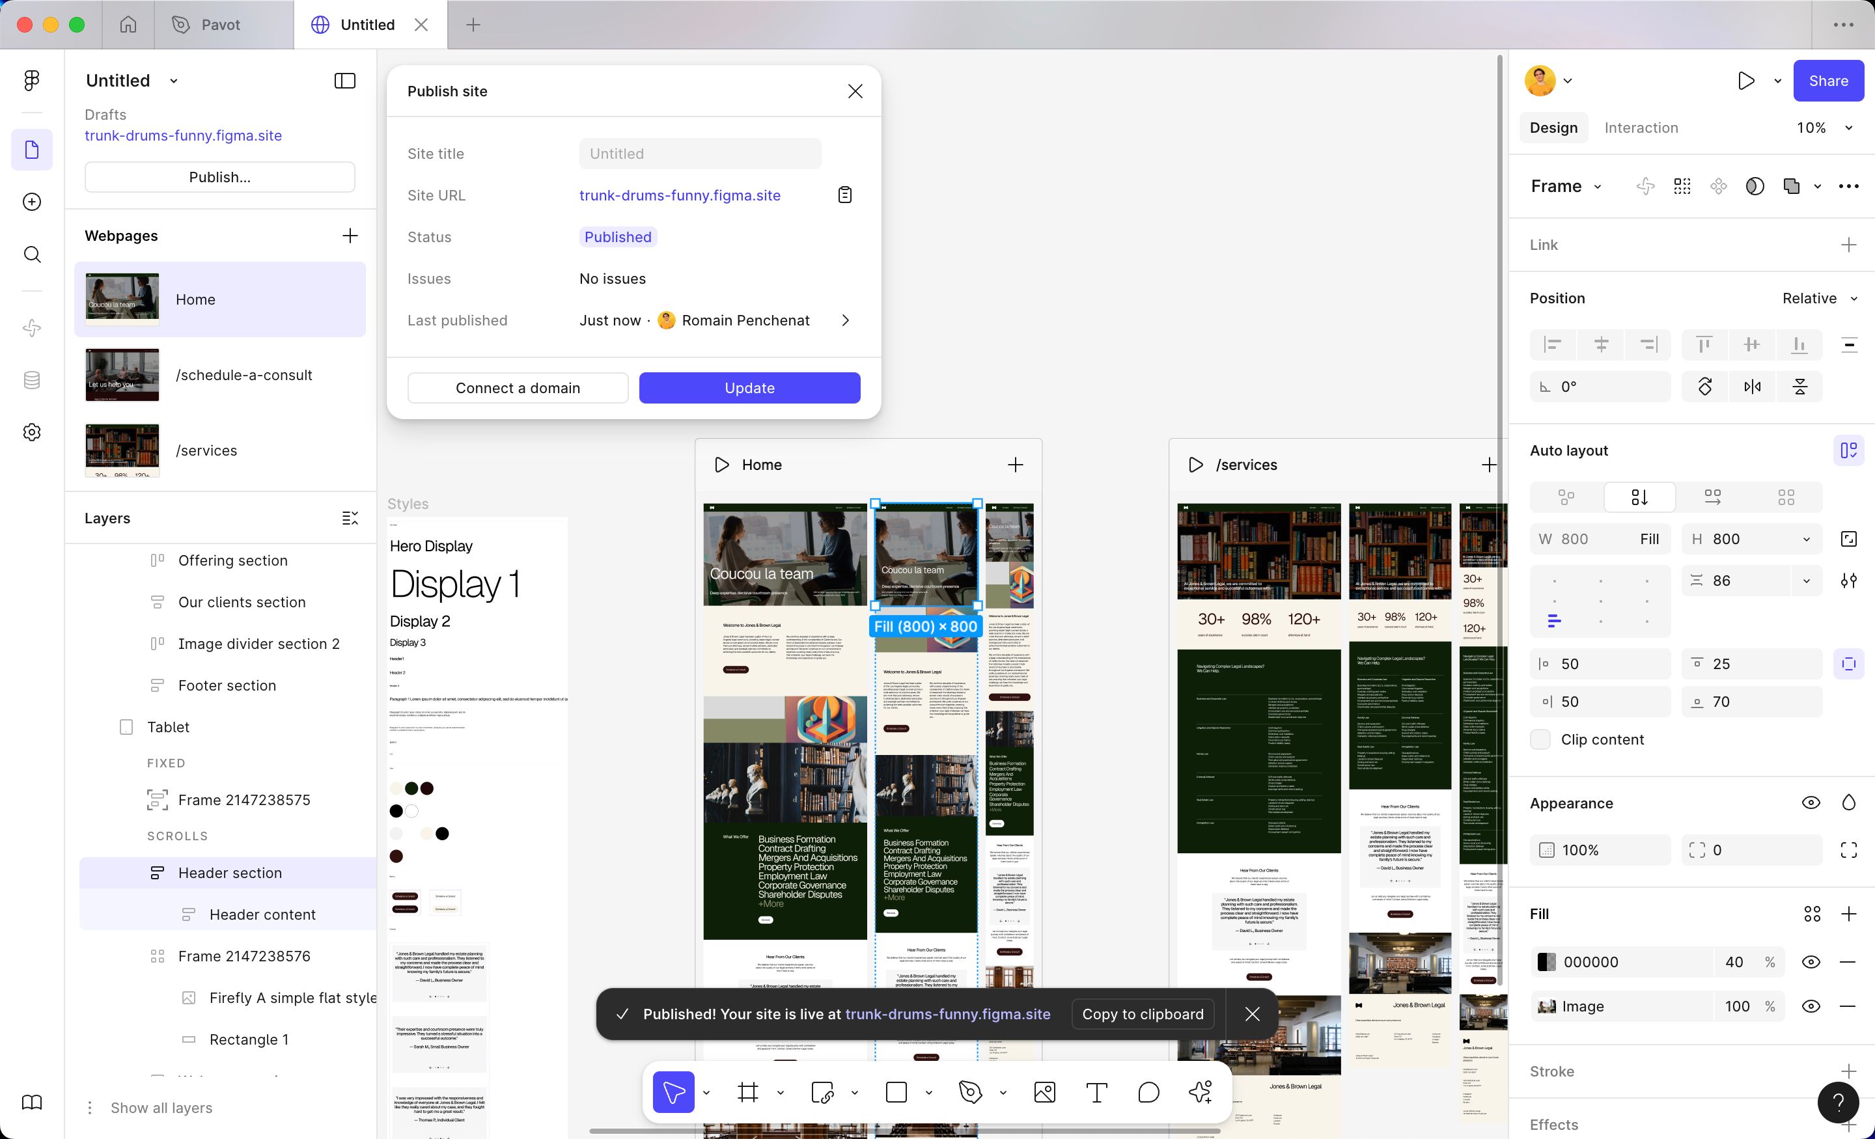1875x1139 pixels.
Task: Open the site settings gear icon
Action: point(32,432)
